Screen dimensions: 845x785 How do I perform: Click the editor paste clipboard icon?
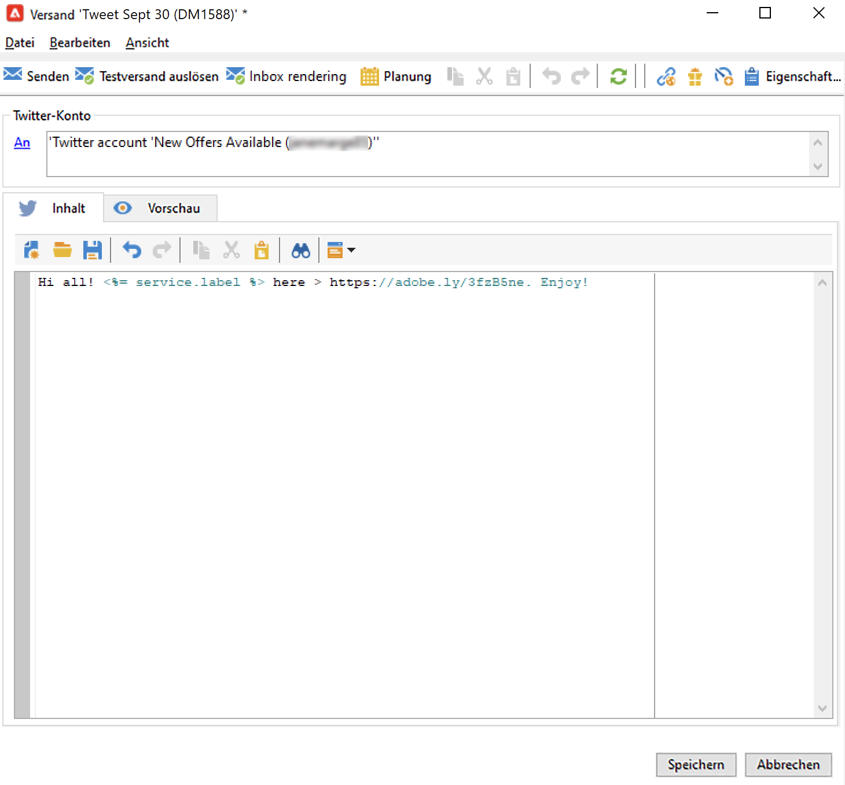pos(262,250)
